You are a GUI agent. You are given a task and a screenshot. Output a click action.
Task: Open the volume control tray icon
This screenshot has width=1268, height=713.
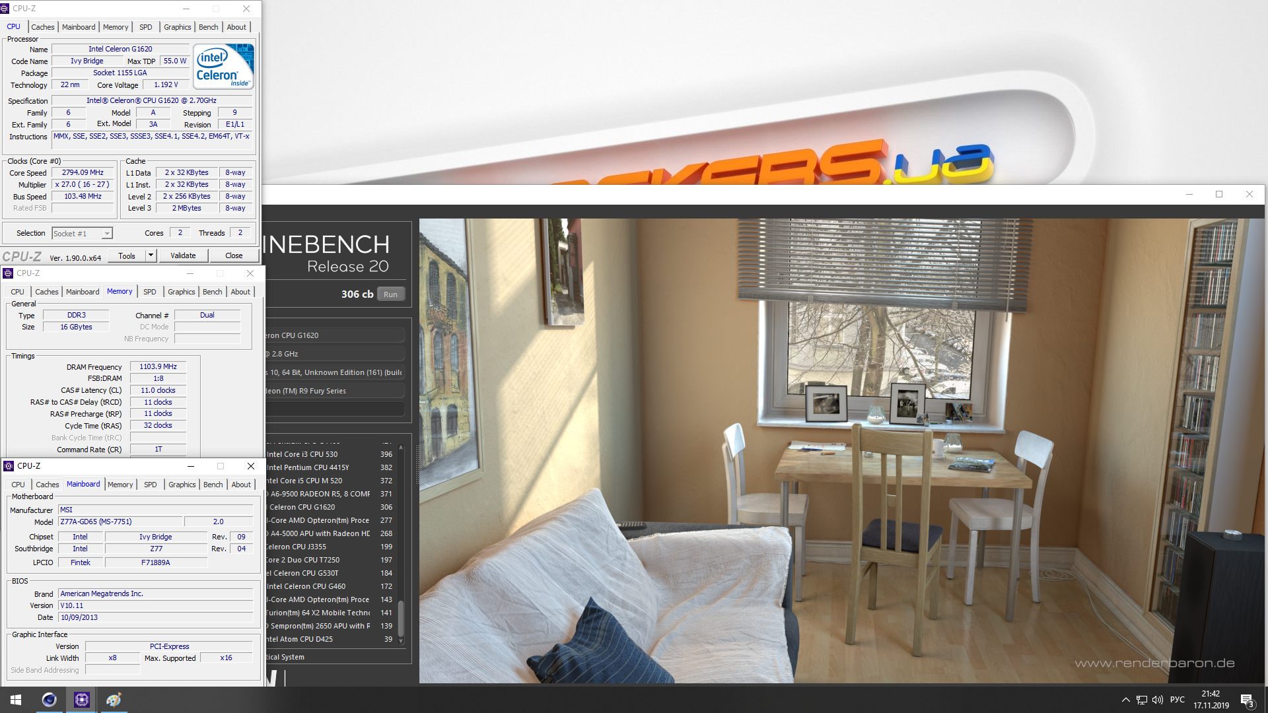point(1157,700)
